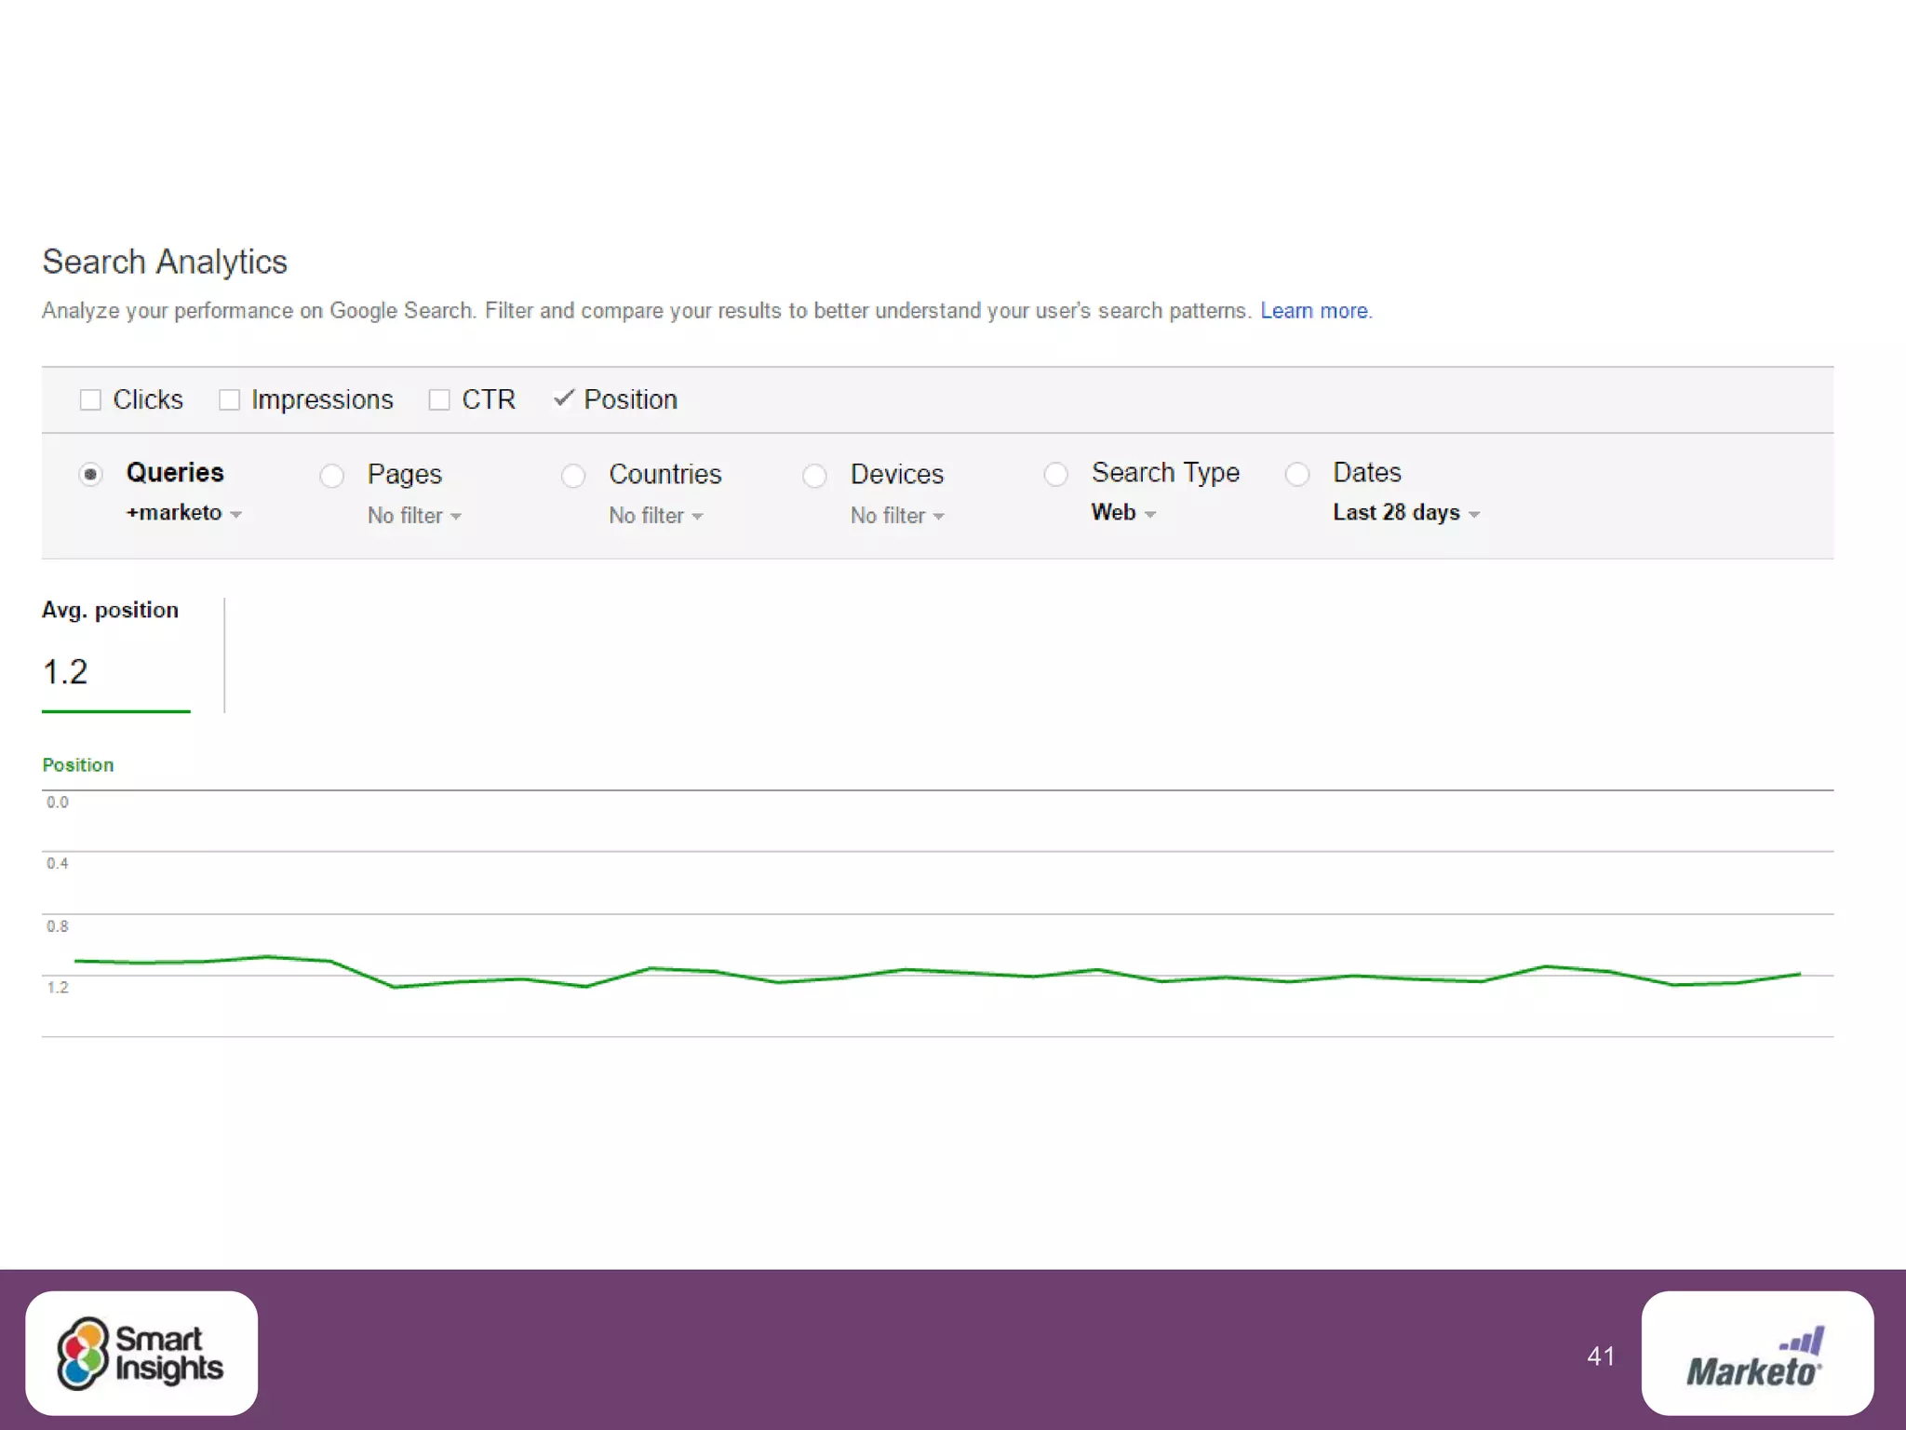Image resolution: width=1906 pixels, height=1430 pixels.
Task: Choose the Devices radio option
Action: (814, 476)
